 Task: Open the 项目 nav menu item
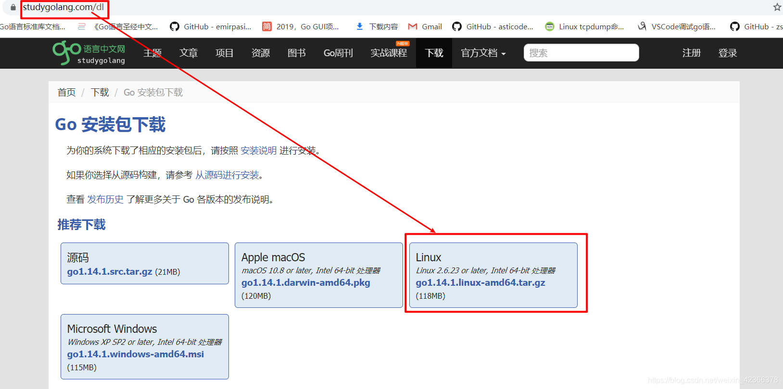click(224, 53)
